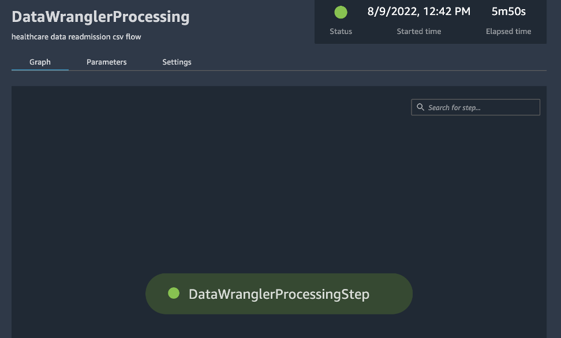Click the Elapsed time value 5m50s

(x=508, y=12)
